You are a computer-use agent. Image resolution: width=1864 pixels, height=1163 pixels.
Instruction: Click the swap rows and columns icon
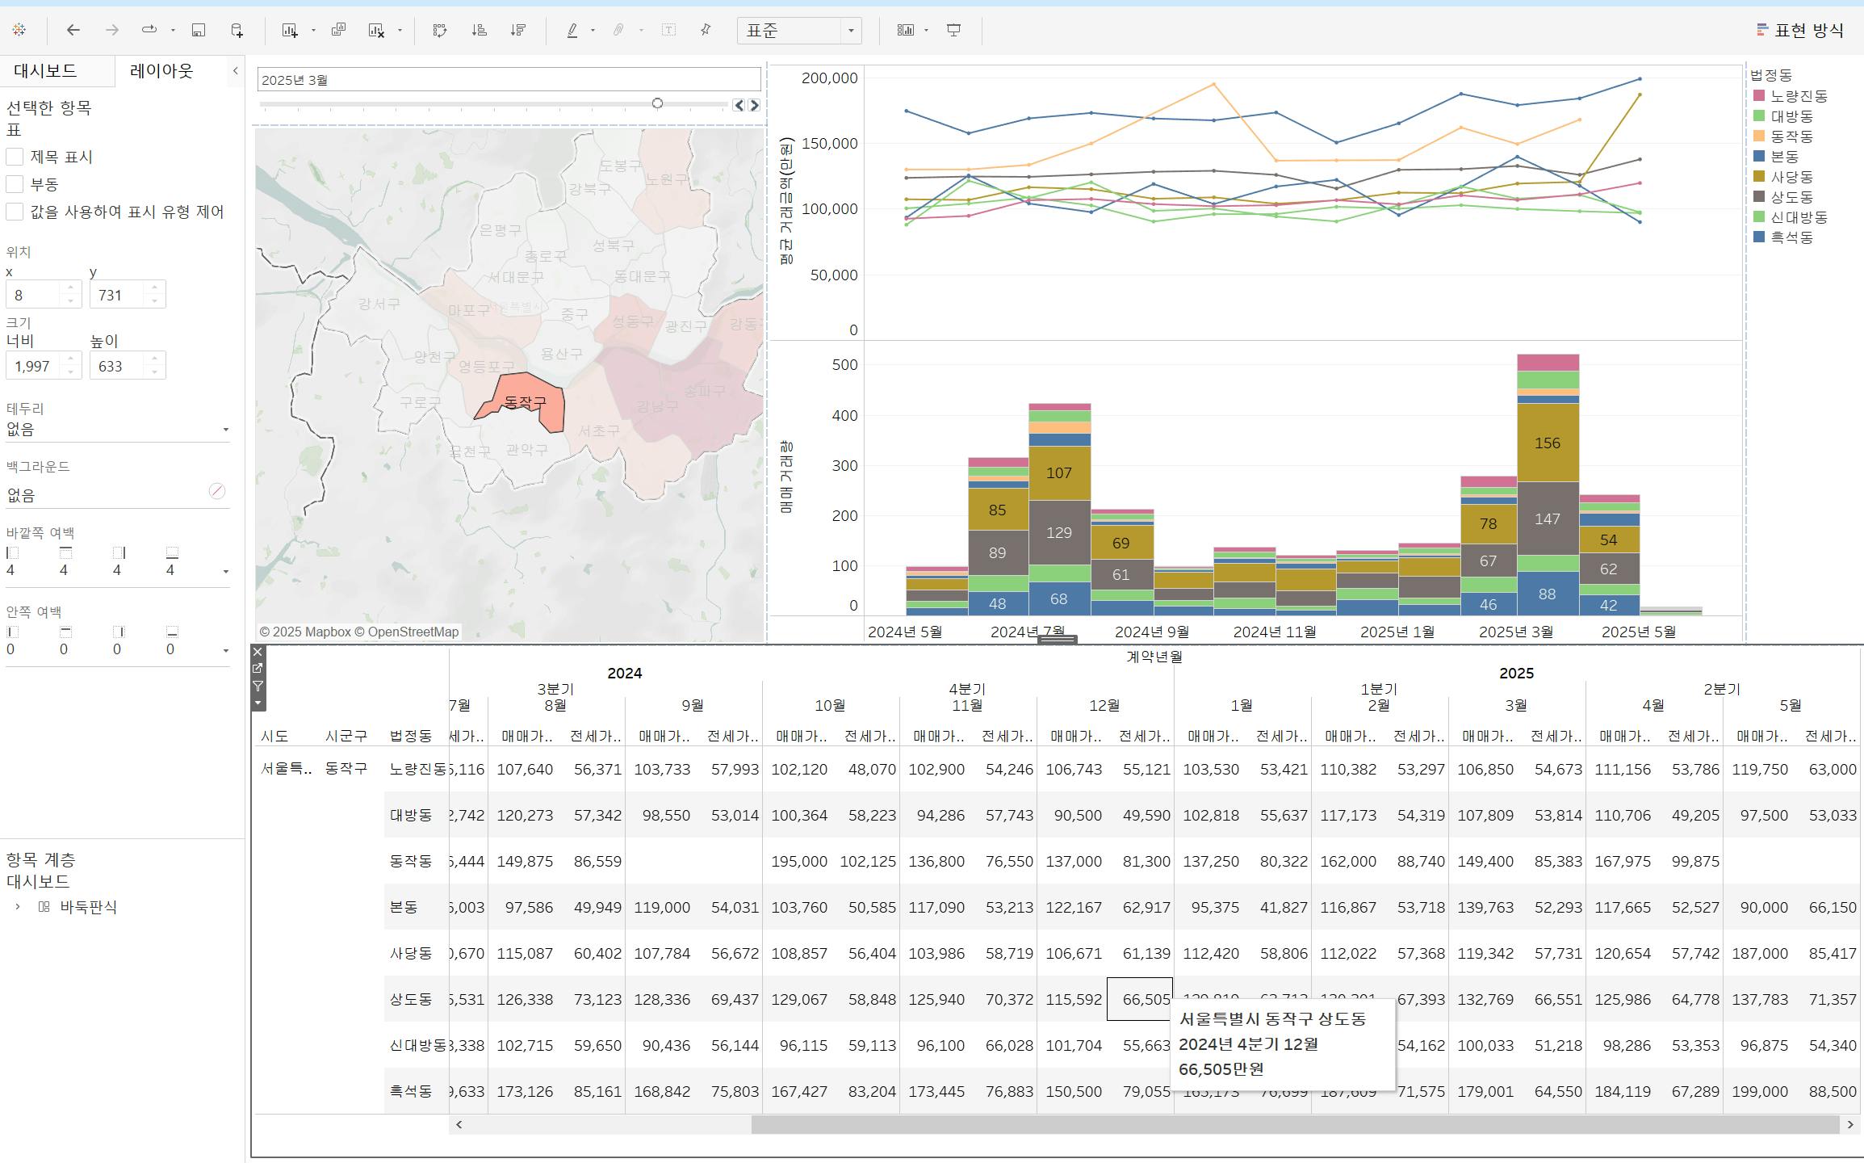[x=439, y=30]
